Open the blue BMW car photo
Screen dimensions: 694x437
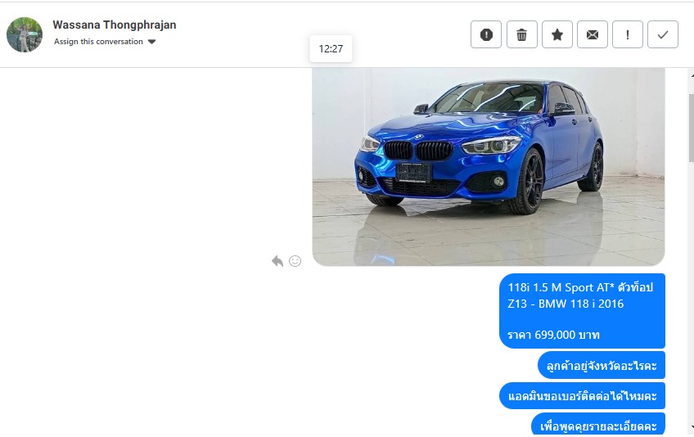[x=489, y=167]
